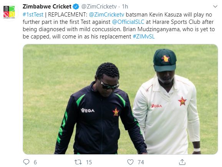Viewport: 222px width, 167px height.
Task: View the attached cricket players photo
Action: 120,99
